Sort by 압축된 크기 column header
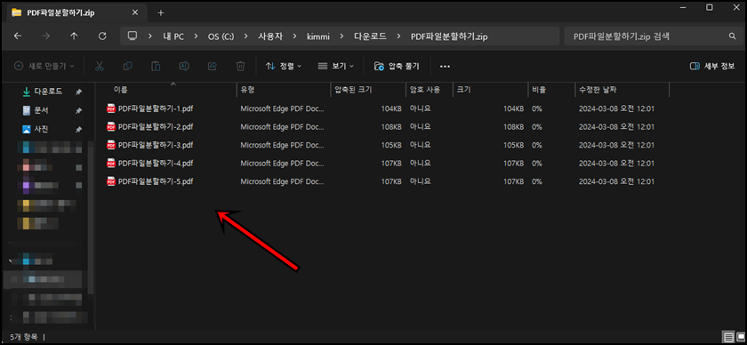Image resolution: width=747 pixels, height=345 pixels. 354,90
